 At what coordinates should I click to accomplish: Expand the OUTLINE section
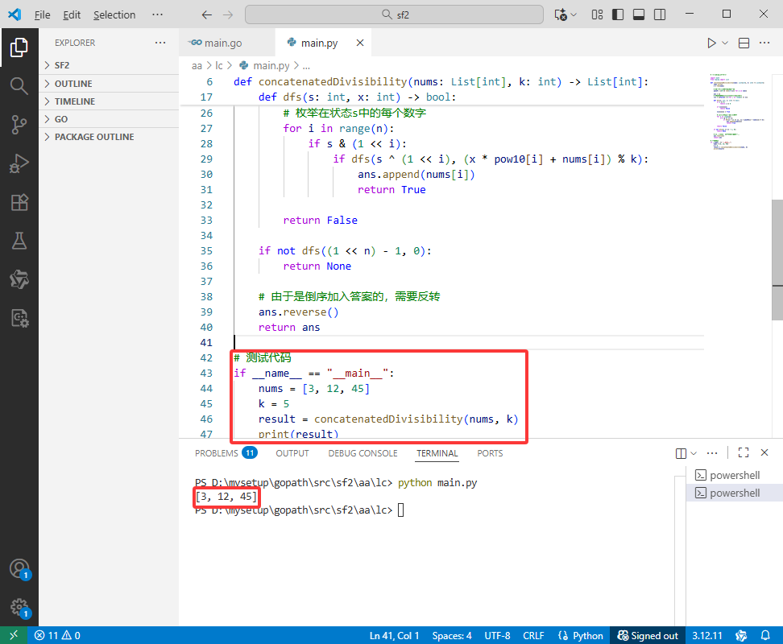pos(109,84)
